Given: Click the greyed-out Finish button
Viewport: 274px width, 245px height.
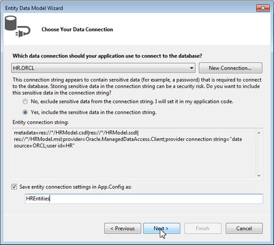Looking at the screenshot, I should coord(203,229).
